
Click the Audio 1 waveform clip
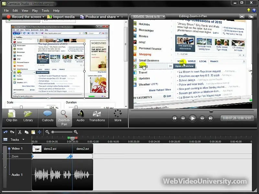(62, 175)
